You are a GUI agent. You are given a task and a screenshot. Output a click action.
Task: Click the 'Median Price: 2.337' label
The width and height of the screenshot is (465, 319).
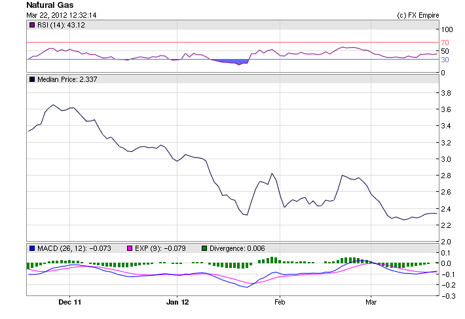click(67, 79)
